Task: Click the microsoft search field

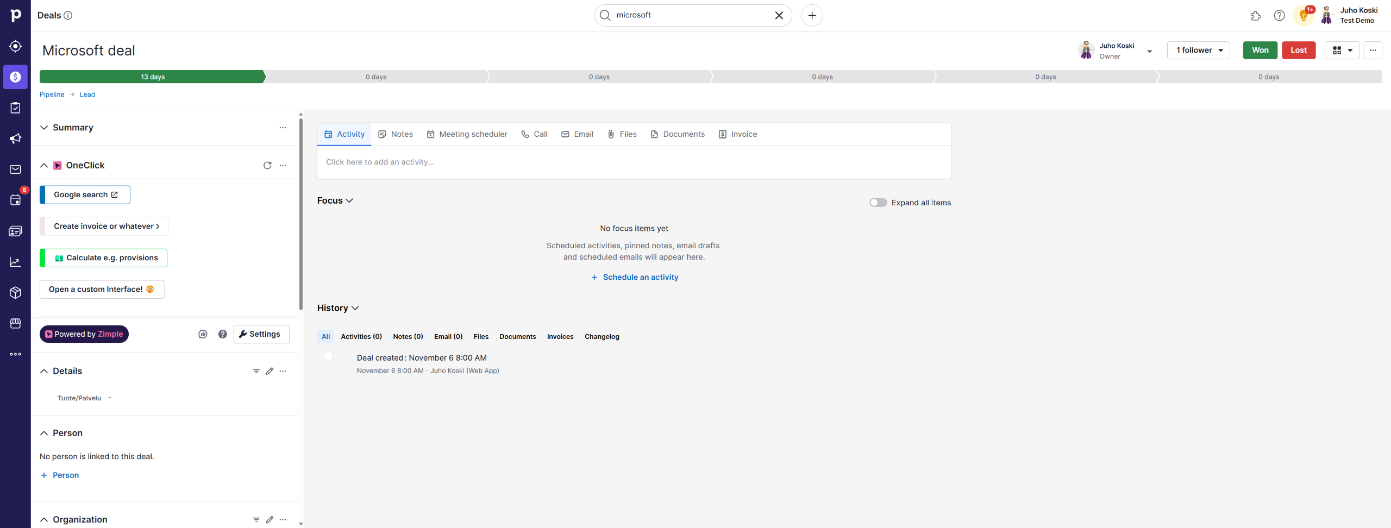Action: point(692,15)
